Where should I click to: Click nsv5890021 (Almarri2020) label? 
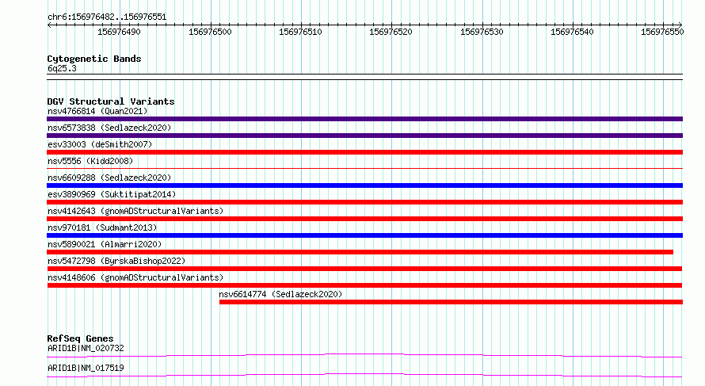pyautogui.click(x=105, y=244)
